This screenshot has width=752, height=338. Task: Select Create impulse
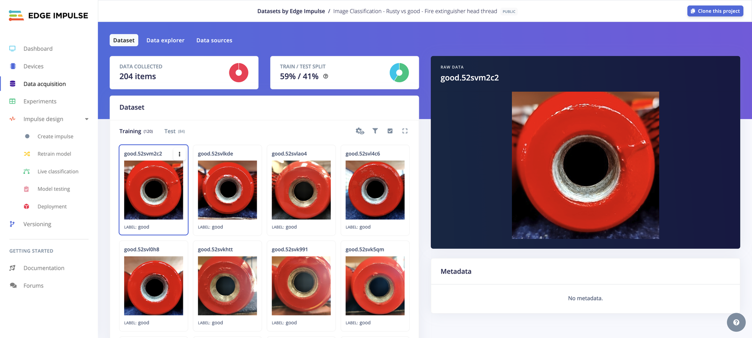[55, 136]
